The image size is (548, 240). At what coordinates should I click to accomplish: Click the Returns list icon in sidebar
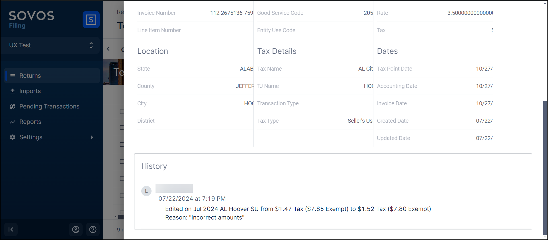click(x=13, y=76)
